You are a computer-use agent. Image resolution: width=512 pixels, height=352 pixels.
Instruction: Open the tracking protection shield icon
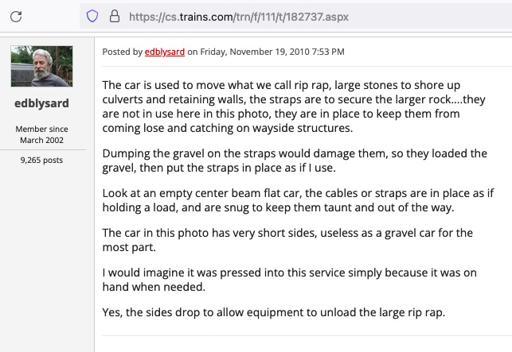click(x=92, y=16)
